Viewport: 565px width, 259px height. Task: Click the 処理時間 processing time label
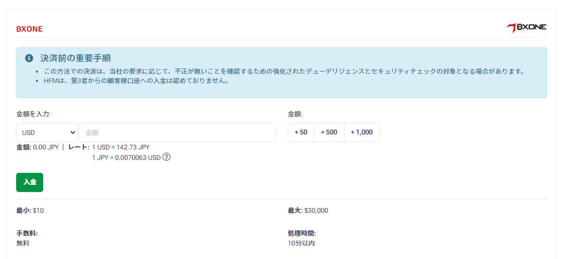coord(302,234)
